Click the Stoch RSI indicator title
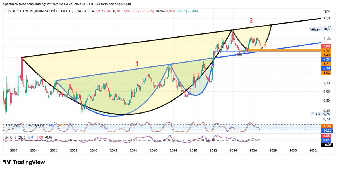Screen dimensions: 338x170 point(26,125)
